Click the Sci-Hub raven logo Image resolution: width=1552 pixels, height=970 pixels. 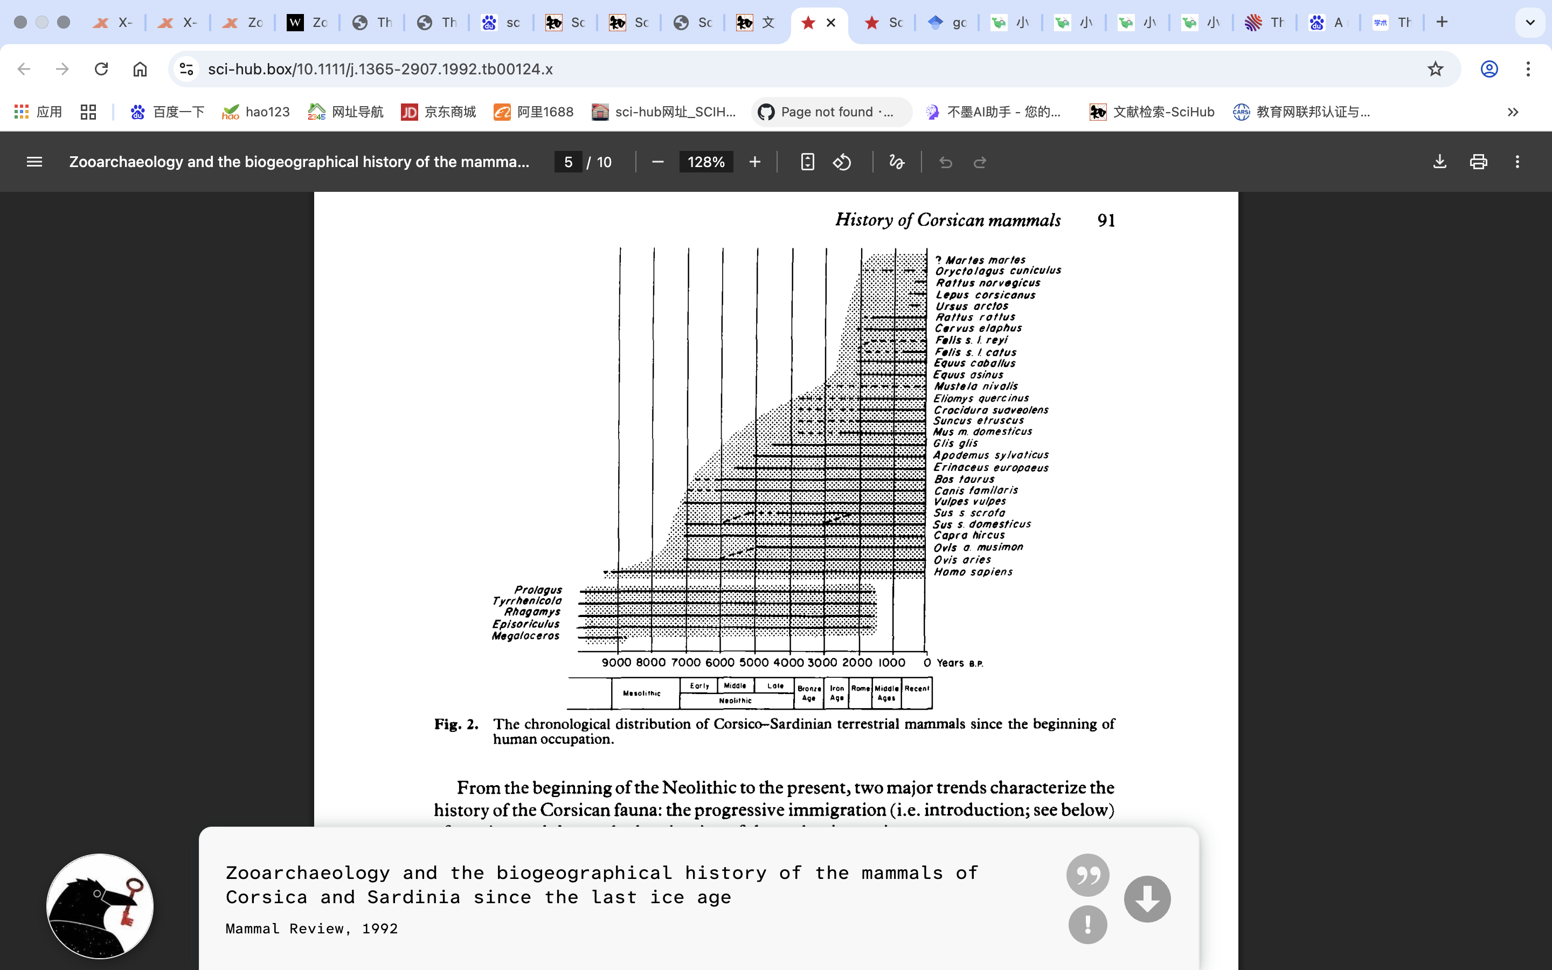click(100, 906)
